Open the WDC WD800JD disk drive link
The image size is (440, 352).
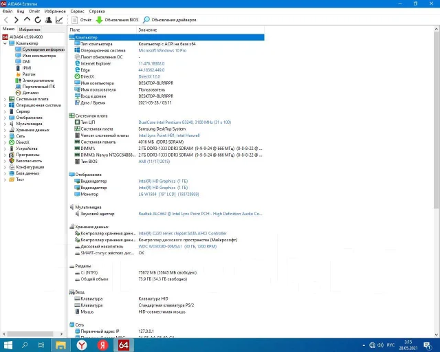(177, 246)
